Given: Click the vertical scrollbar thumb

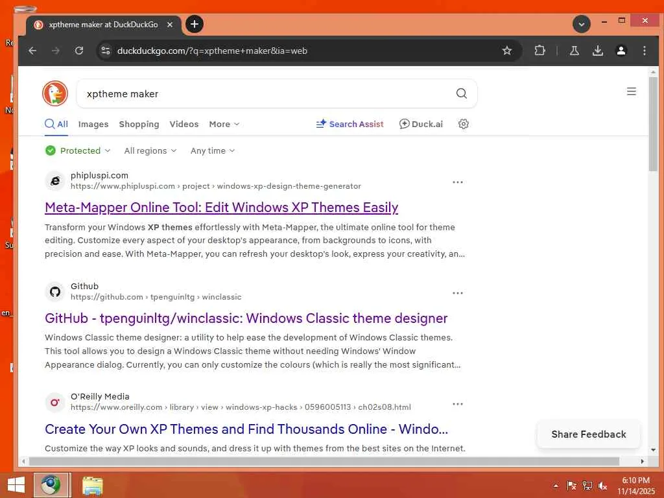Looking at the screenshot, I should (654, 123).
